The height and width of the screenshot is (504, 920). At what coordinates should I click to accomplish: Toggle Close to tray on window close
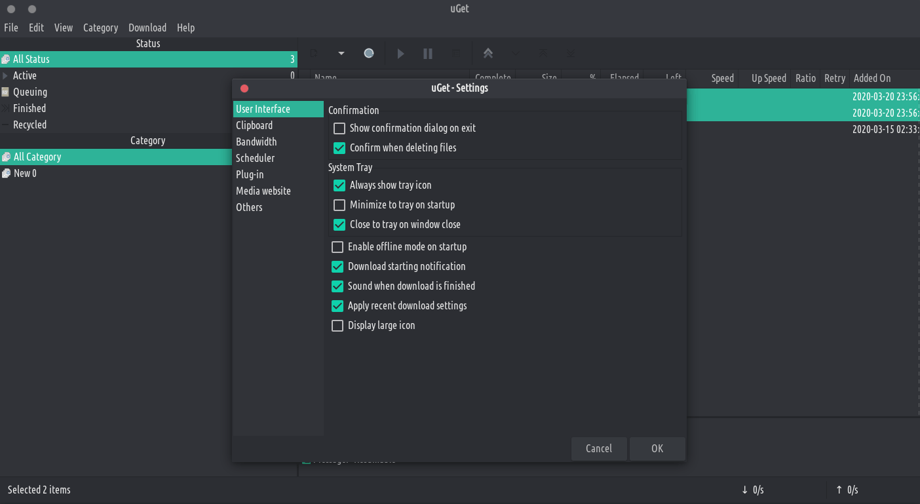(339, 225)
